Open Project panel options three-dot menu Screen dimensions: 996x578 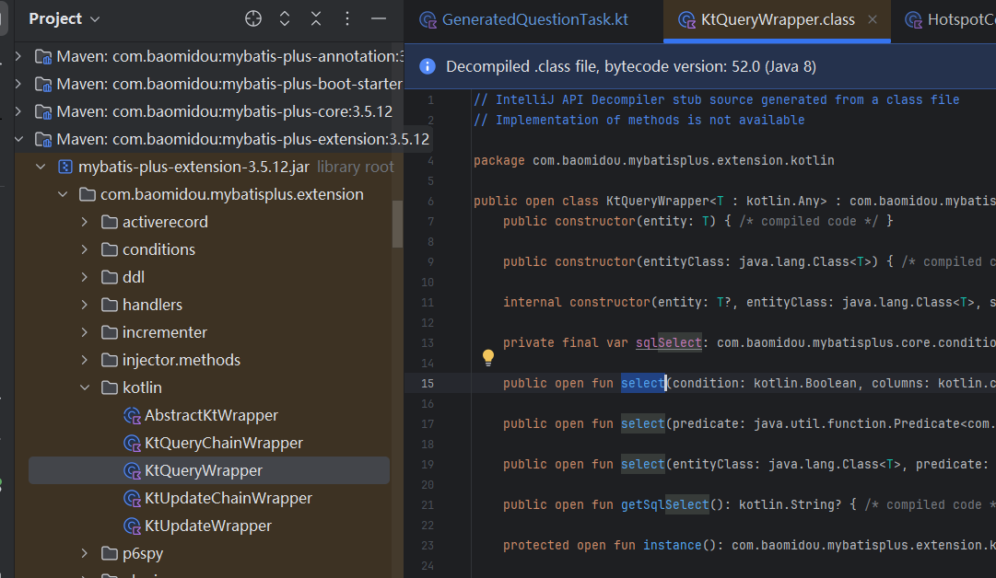[x=346, y=19]
